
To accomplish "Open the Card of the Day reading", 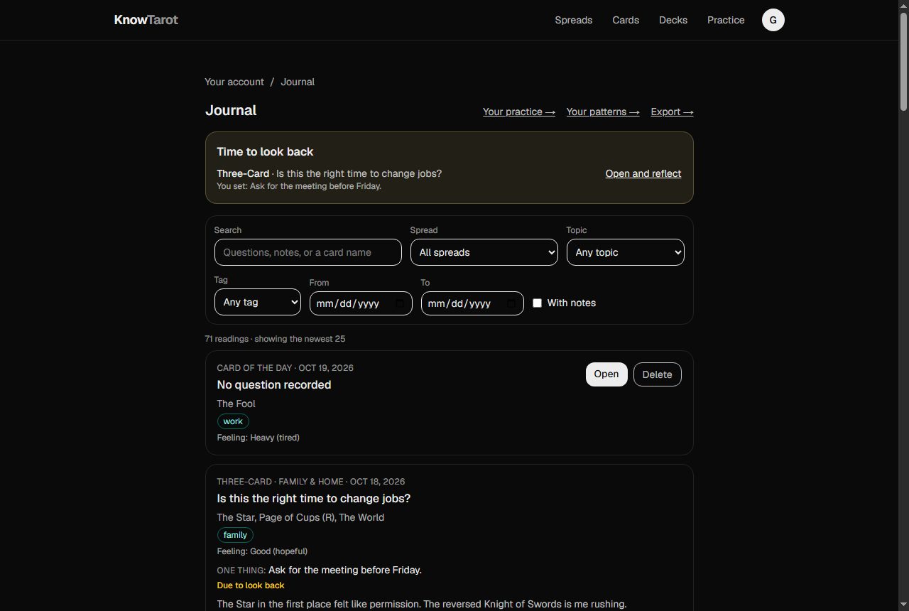I will point(606,374).
